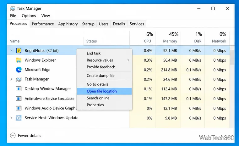Click the 147.2 MB memory value

click(169, 99)
